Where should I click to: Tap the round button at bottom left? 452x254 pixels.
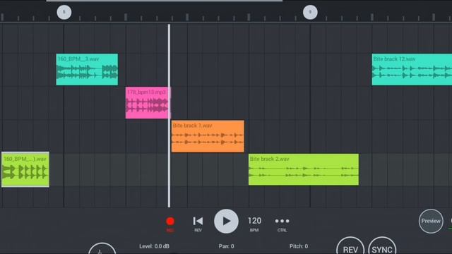[x=102, y=249]
